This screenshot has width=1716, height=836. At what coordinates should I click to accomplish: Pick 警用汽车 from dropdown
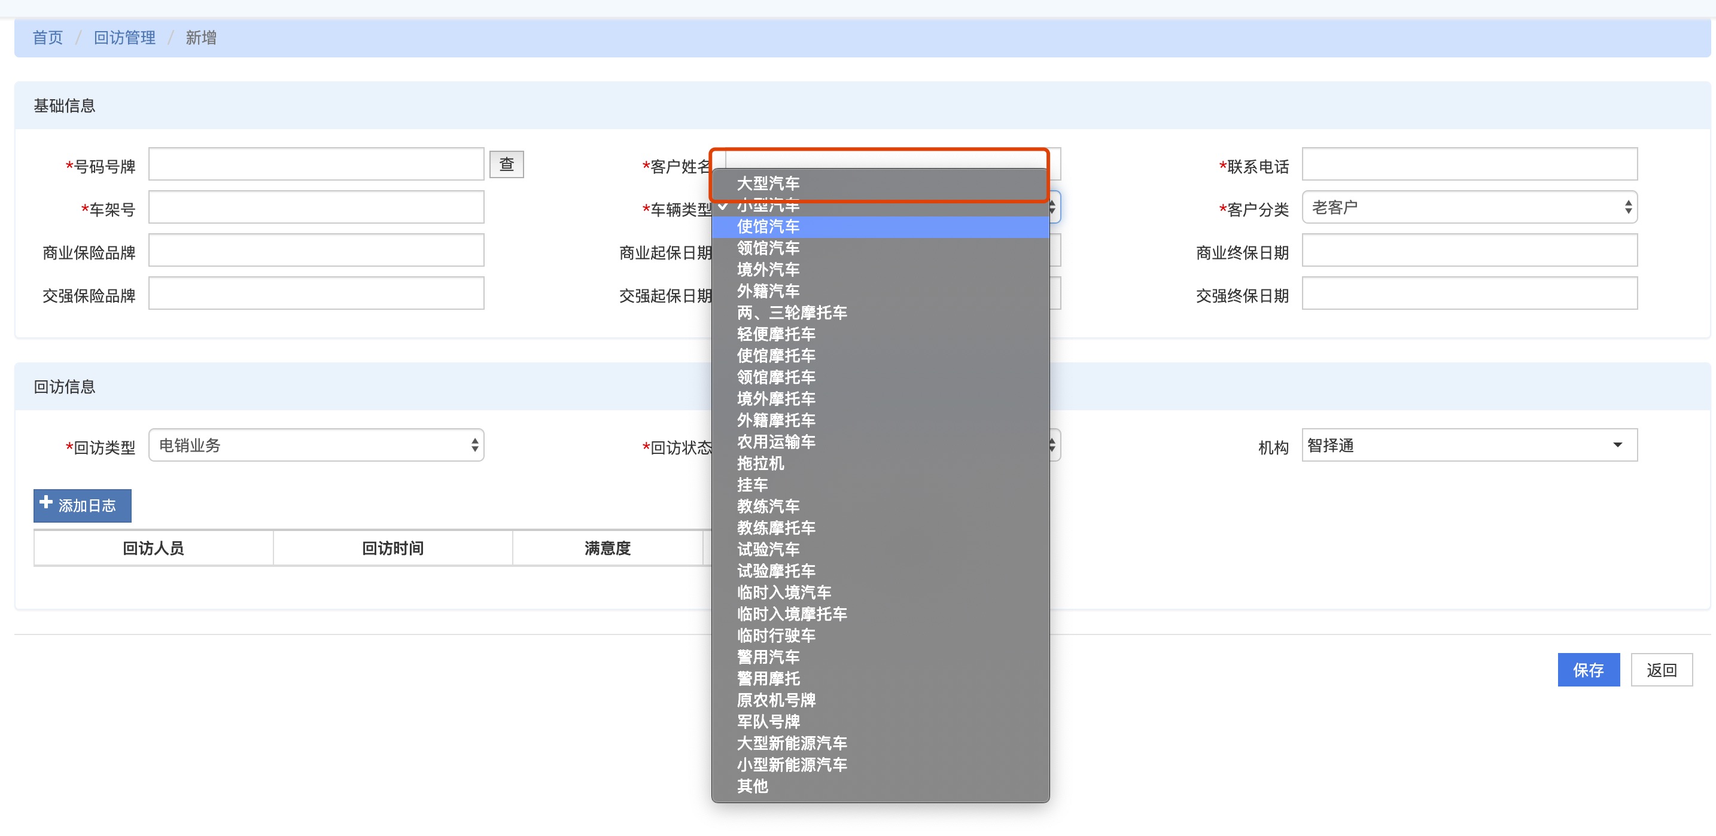768,657
